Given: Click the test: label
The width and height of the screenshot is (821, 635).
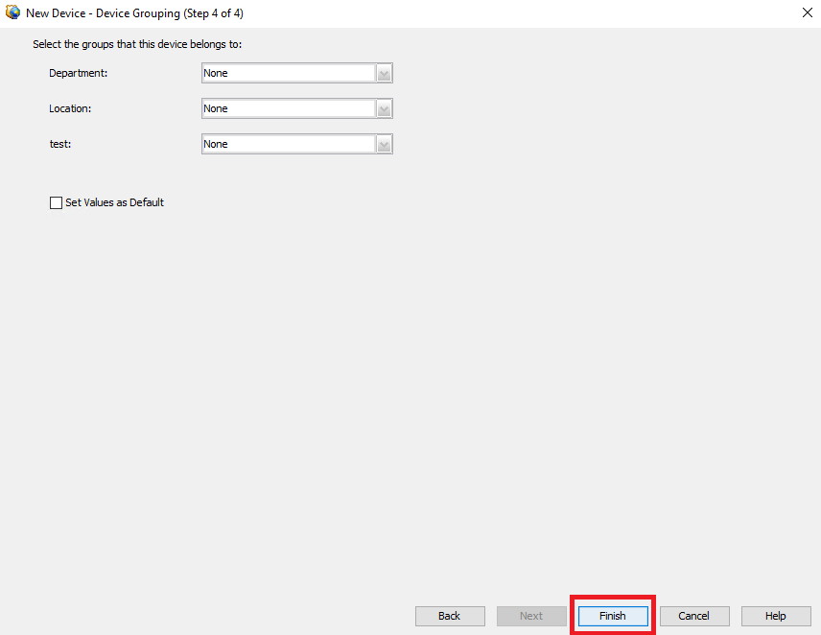Looking at the screenshot, I should (60, 145).
